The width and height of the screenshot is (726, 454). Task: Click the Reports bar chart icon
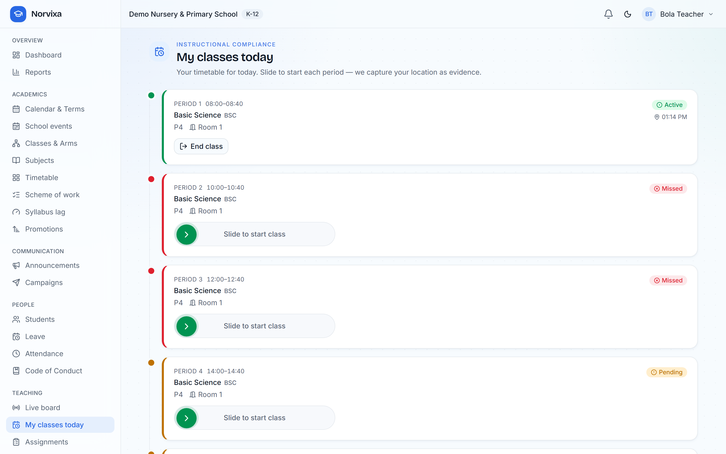coord(16,72)
